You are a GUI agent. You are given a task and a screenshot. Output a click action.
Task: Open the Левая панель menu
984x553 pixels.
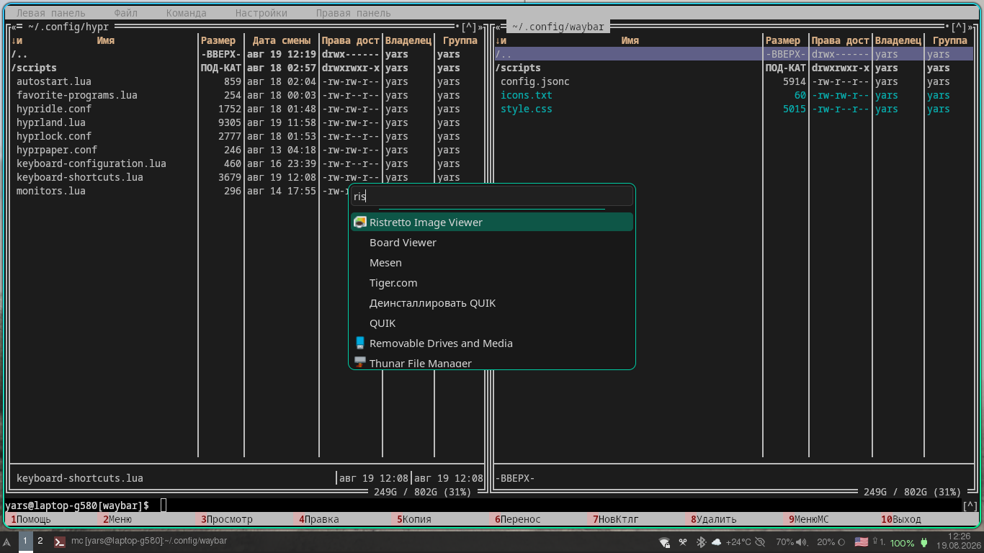pyautogui.click(x=50, y=13)
